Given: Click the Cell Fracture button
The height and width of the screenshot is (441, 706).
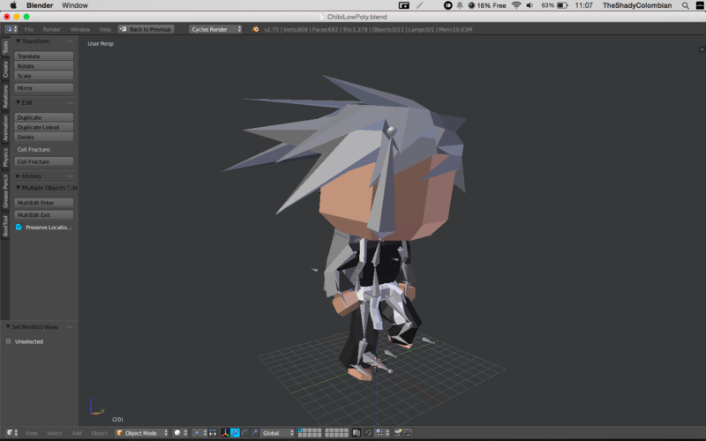Looking at the screenshot, I should point(43,161).
